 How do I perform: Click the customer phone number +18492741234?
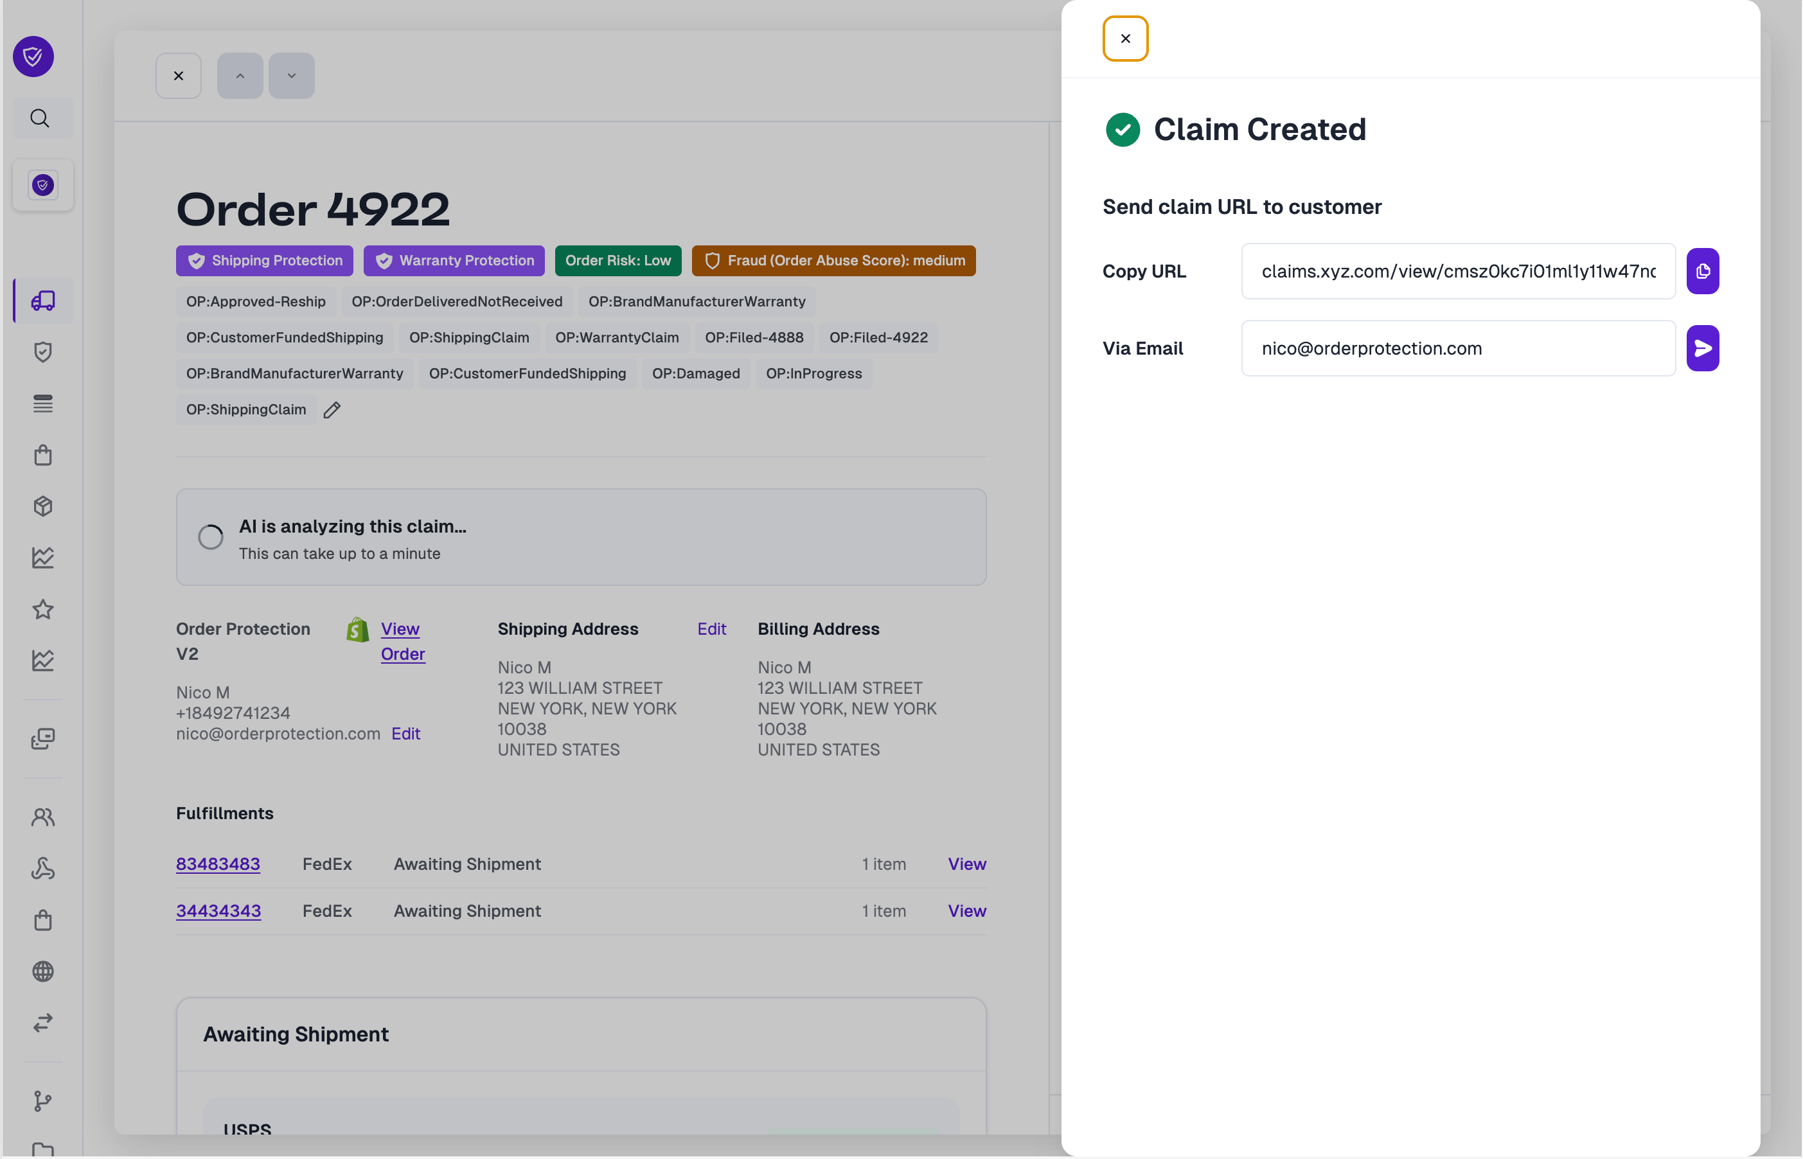pyautogui.click(x=233, y=714)
